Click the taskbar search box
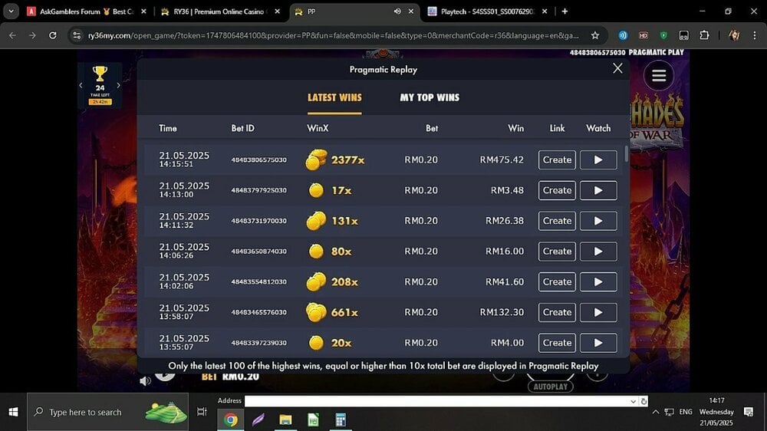Image resolution: width=767 pixels, height=431 pixels. [107, 412]
